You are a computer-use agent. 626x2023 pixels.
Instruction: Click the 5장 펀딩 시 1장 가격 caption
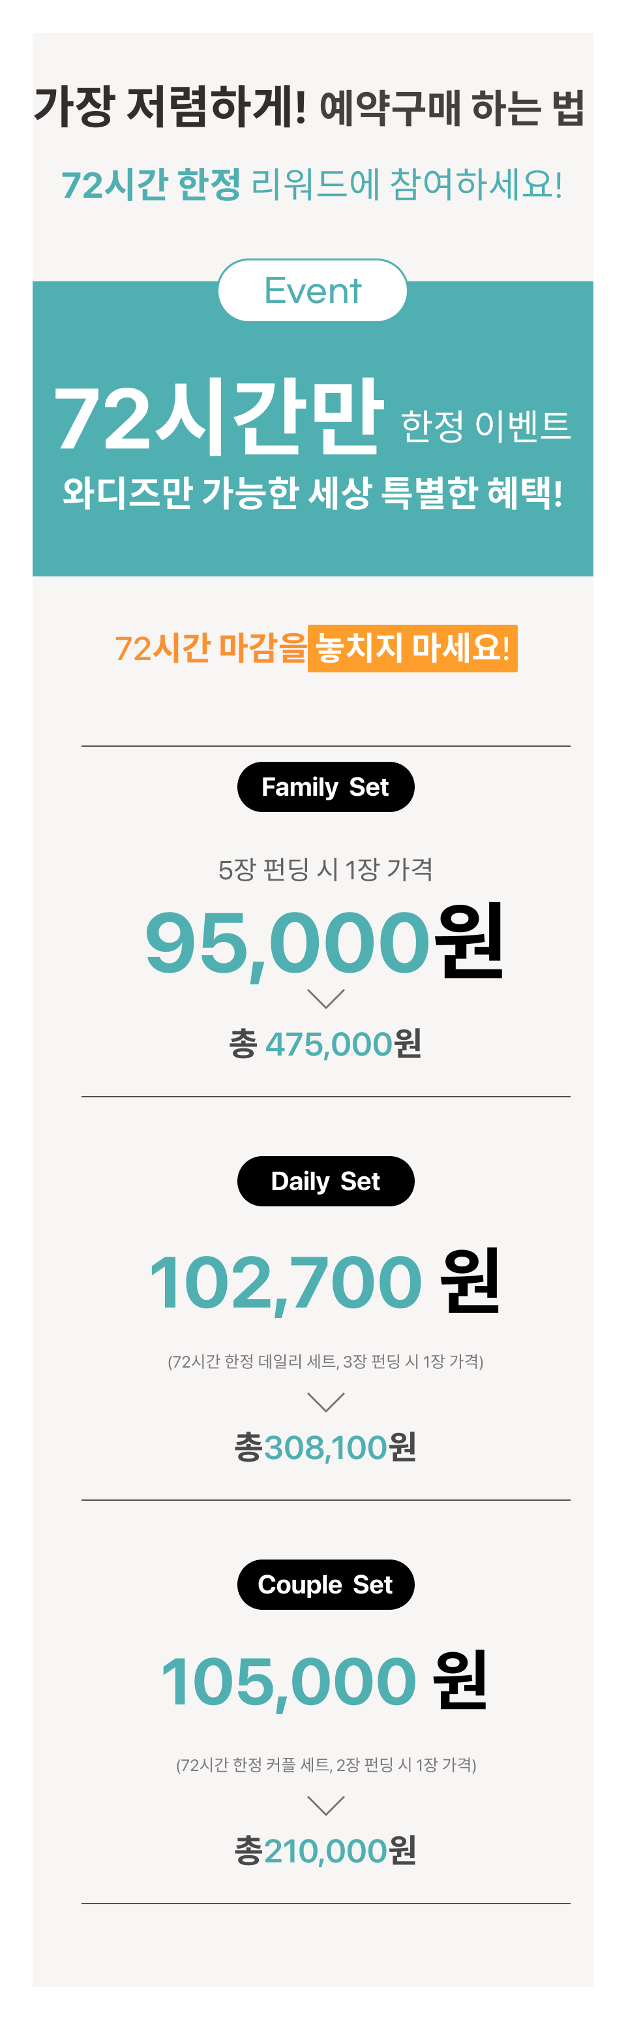[x=325, y=870]
